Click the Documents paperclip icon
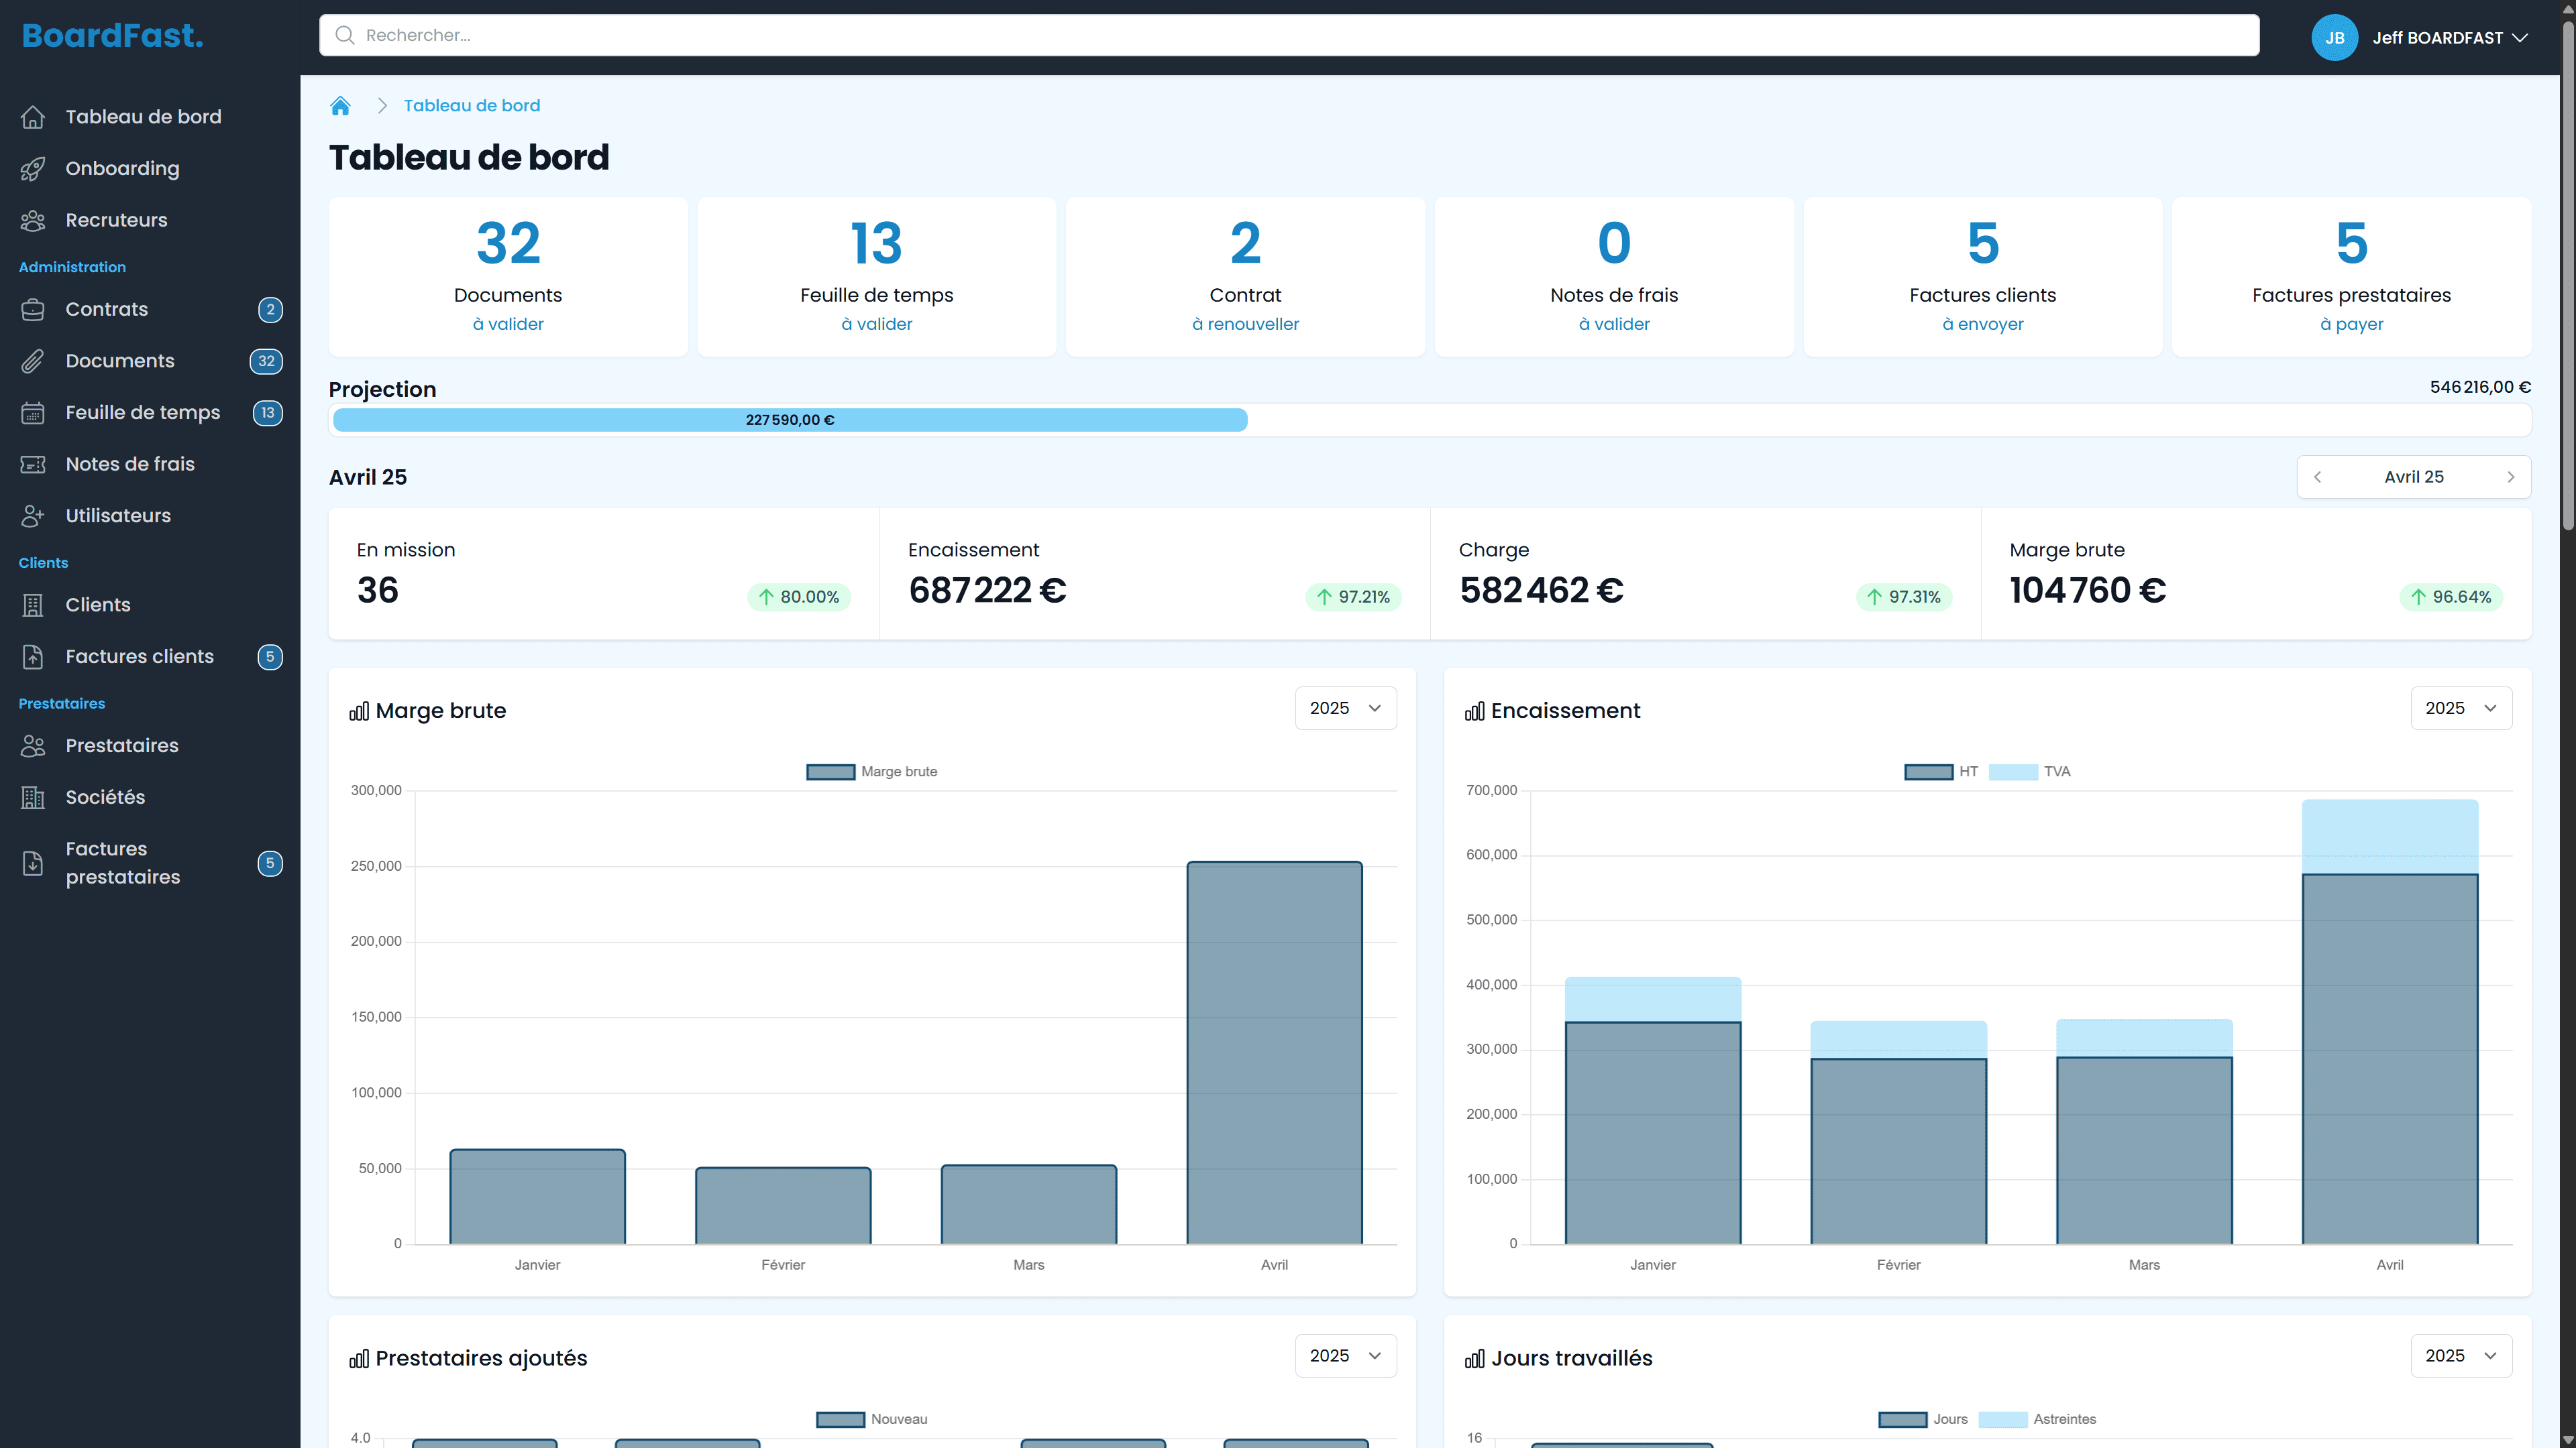 33,362
